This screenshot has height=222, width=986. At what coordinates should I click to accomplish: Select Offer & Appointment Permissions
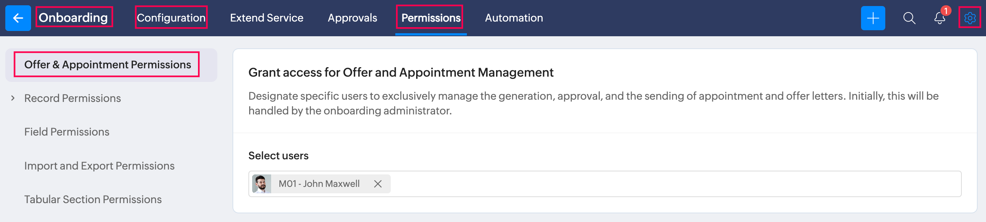point(108,65)
